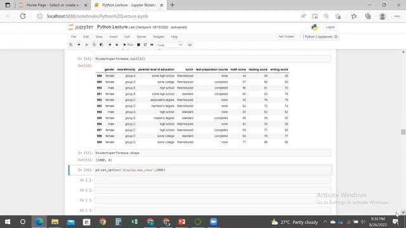This screenshot has height=228, width=406.
Task: Select the Studentsperformane.shape input cell
Action: pyautogui.click(x=213, y=153)
